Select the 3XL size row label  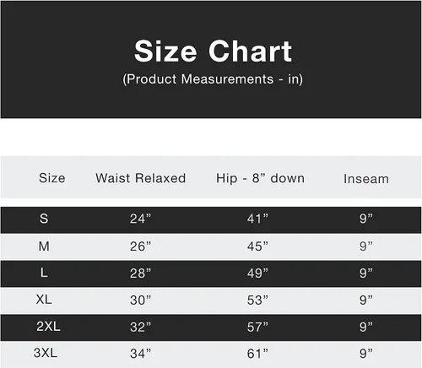click(46, 353)
